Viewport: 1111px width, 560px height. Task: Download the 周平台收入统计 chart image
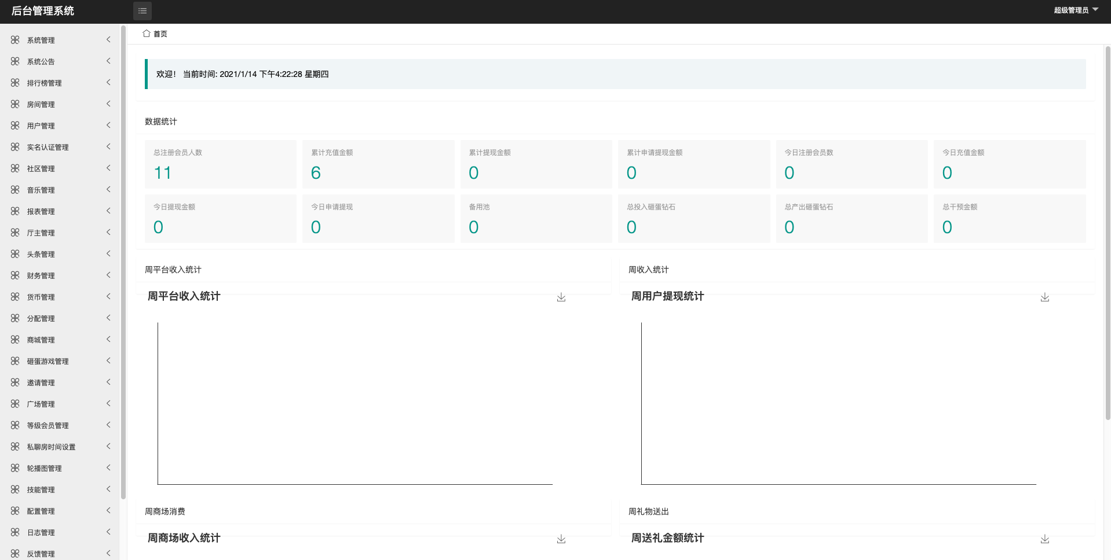click(x=561, y=297)
